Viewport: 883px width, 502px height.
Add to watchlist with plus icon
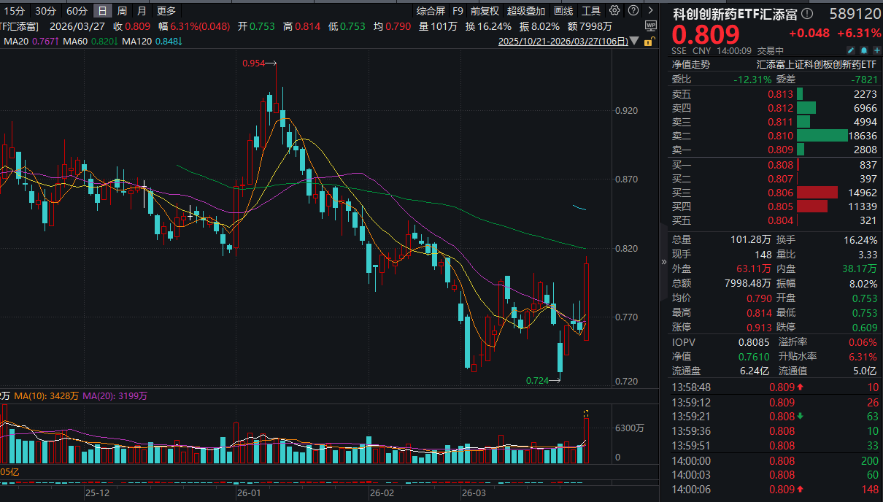coord(876,51)
